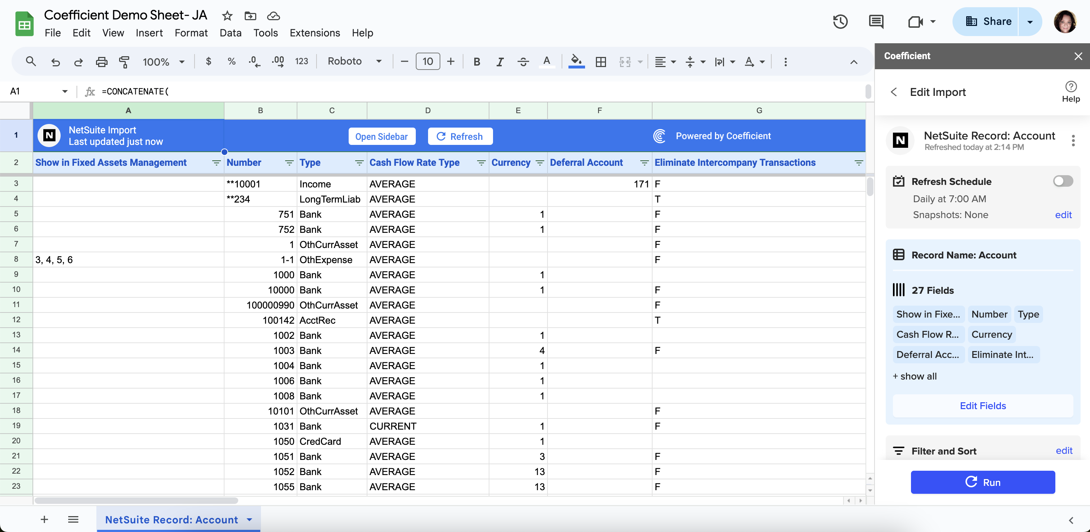The image size is (1090, 532).
Task: Click the redo arrow icon
Action: pyautogui.click(x=78, y=62)
